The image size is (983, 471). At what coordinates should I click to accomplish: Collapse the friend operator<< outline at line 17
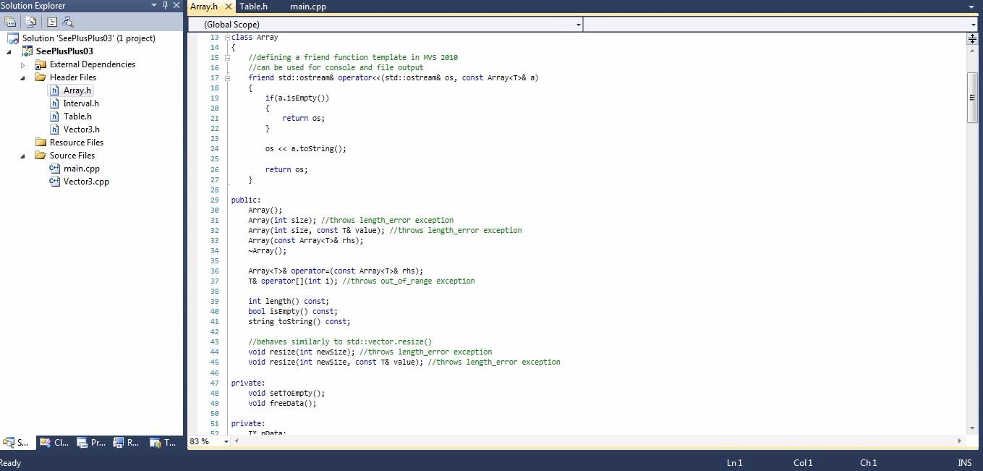[x=227, y=77]
